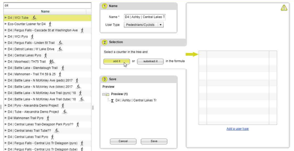Viewport: 294px width, 151px height.
Task: Click the pedestrian-and-cyclist icon beside Moorhead TH75 Trail
Action: tap(52, 62)
